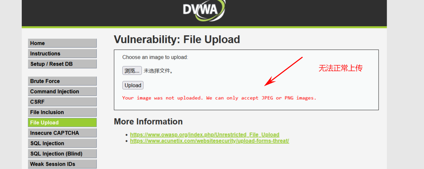The image size is (424, 169).
Task: Select the Brute Force module
Action: tap(62, 81)
